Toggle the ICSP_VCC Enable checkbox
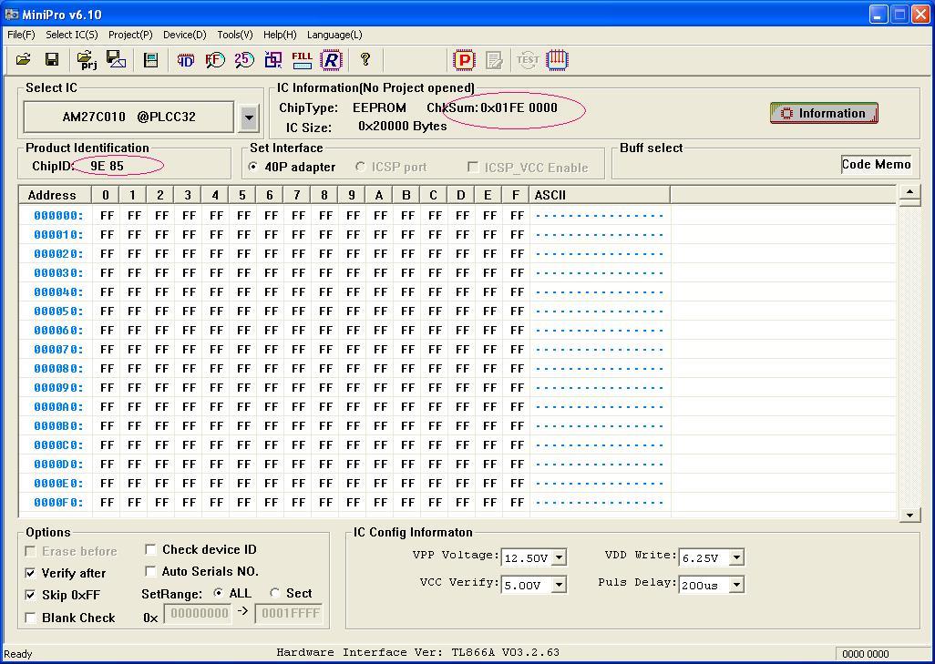 click(x=473, y=167)
